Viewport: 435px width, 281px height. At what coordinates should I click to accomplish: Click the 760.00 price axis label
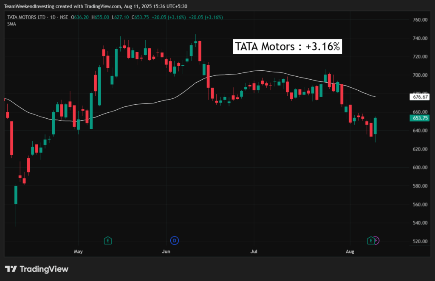pyautogui.click(x=420, y=19)
